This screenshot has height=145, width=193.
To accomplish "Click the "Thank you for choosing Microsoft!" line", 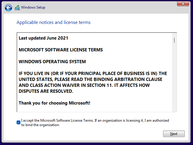I will 54,103.
